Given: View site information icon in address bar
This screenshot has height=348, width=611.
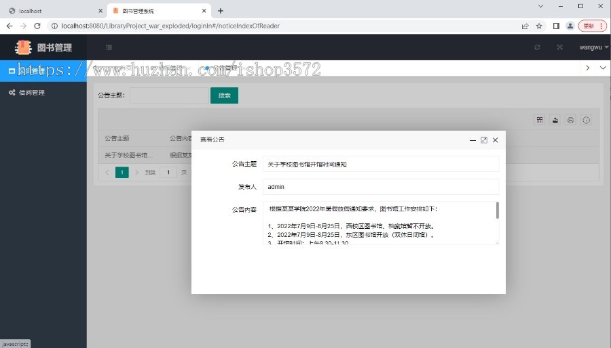Looking at the screenshot, I should click(54, 26).
